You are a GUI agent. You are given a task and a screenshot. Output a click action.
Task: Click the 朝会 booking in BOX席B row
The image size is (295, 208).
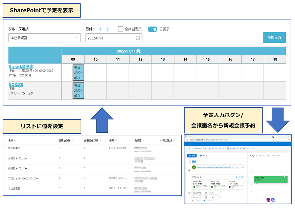[x=78, y=90]
